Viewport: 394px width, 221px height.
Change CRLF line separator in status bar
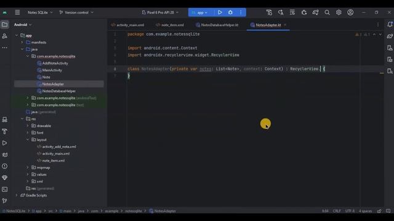point(337,211)
